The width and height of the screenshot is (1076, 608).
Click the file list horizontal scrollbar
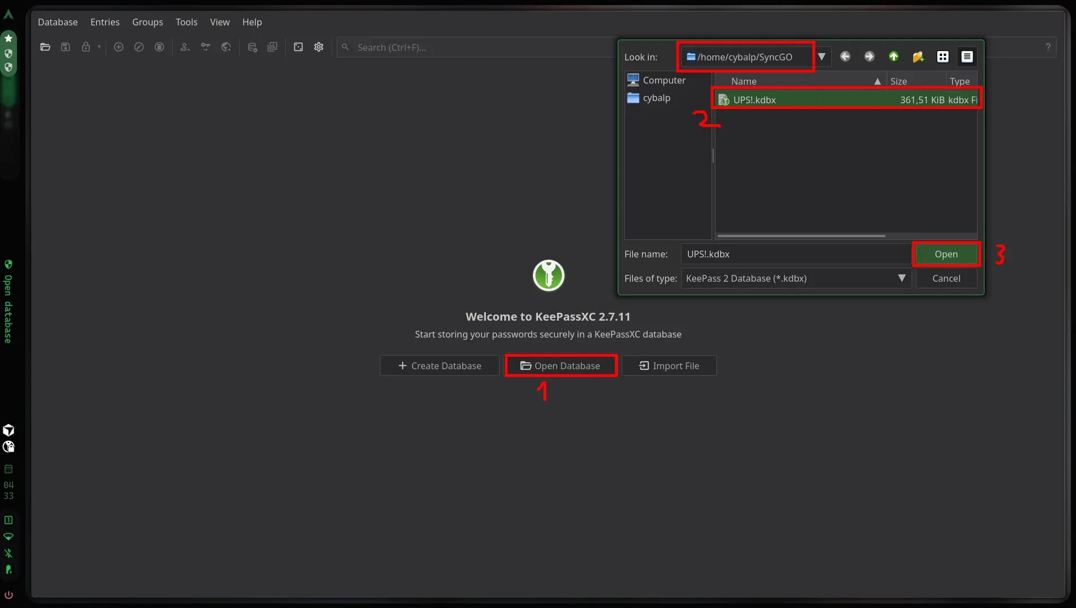[801, 236]
